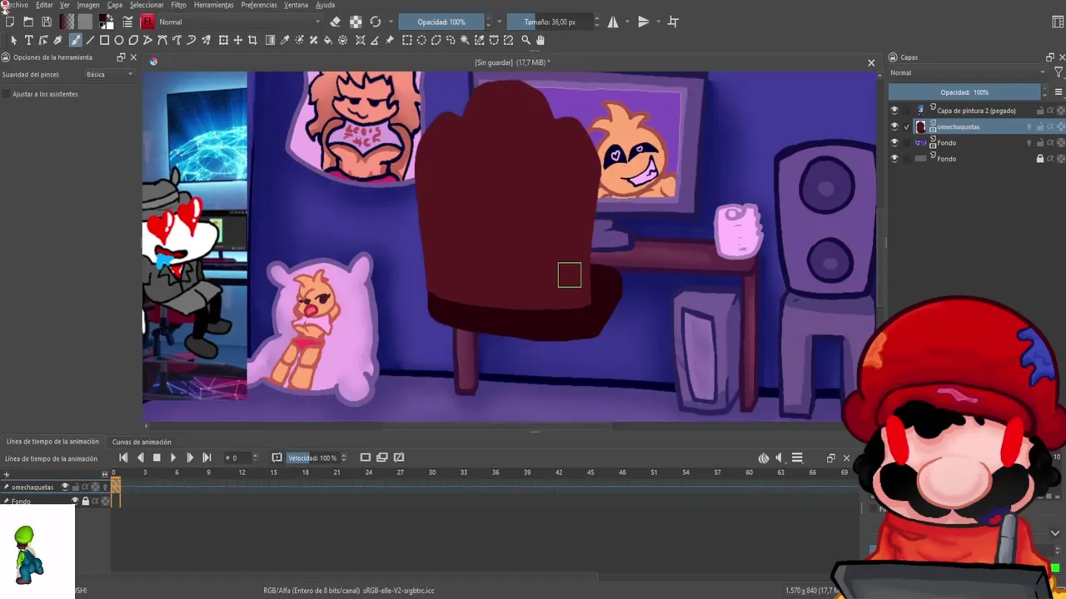Reload the original brush preset

point(376,22)
